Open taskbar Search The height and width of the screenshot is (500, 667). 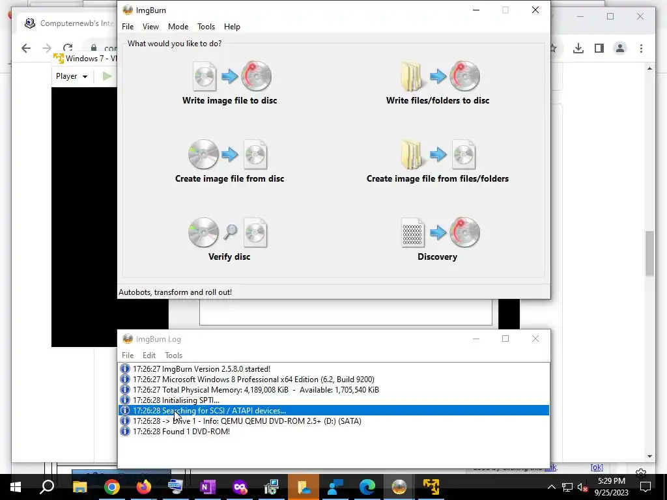click(x=47, y=487)
